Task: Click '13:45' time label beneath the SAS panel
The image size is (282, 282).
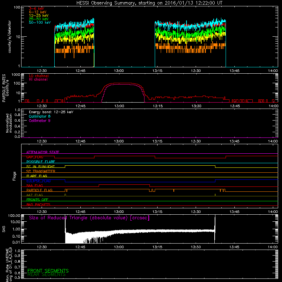Action: coord(234,247)
